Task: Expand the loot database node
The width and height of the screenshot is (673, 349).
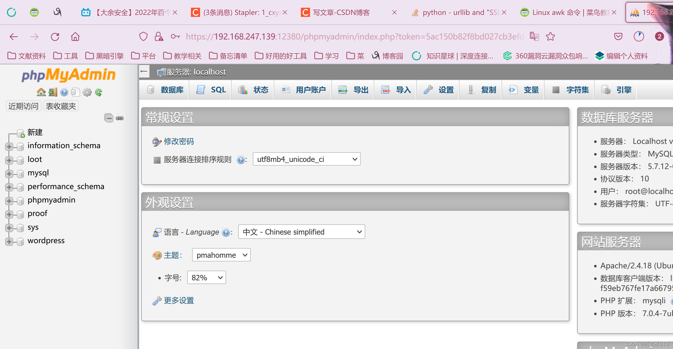Action: (9, 160)
